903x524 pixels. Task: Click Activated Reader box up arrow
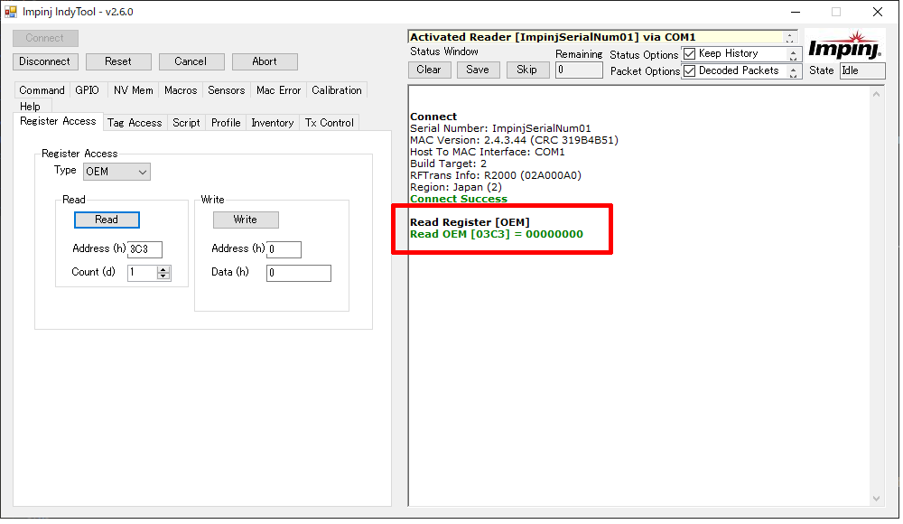pyautogui.click(x=790, y=34)
